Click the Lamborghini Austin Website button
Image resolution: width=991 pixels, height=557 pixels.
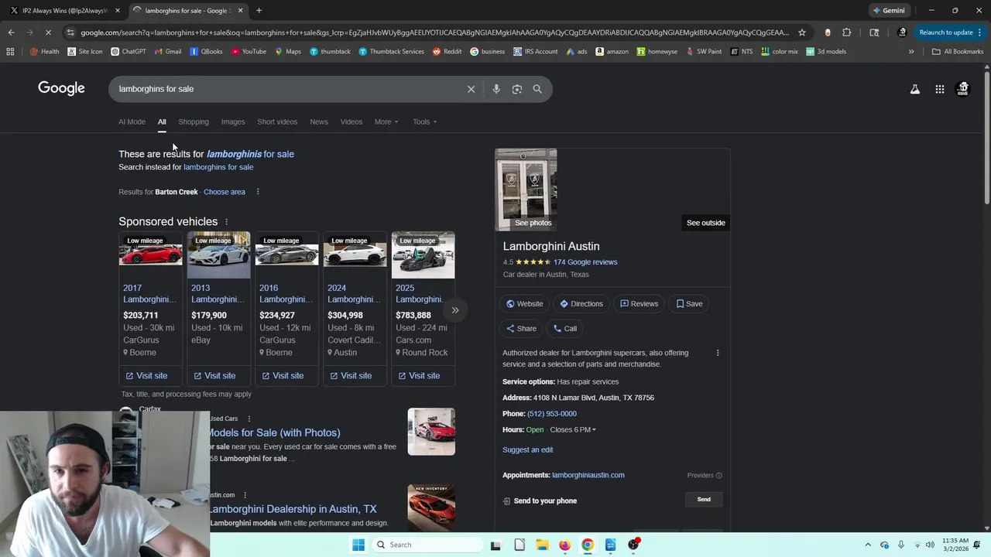pos(525,304)
